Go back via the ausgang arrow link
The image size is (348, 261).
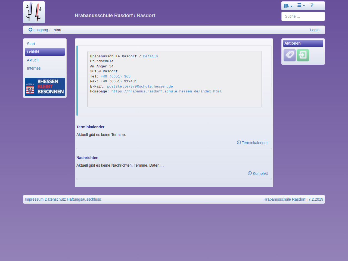[38, 30]
